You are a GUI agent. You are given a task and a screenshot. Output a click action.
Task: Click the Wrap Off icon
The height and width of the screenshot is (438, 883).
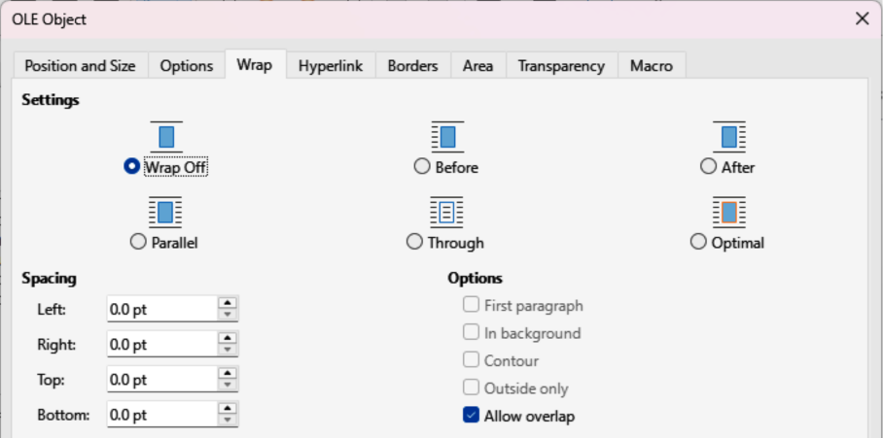tap(165, 136)
